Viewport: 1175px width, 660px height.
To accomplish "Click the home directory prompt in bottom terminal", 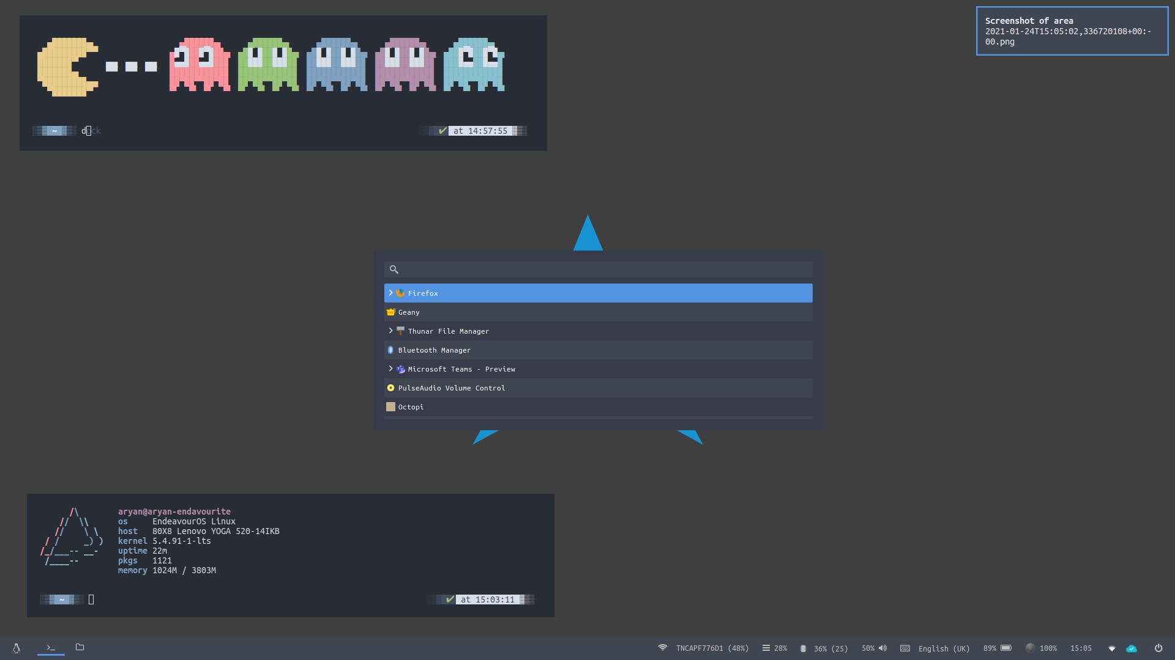I will (x=62, y=599).
